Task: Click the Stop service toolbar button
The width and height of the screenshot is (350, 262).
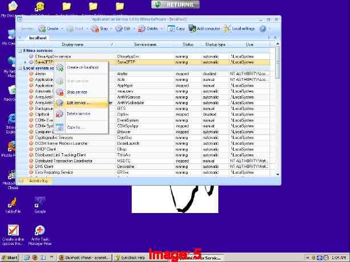Action: pyautogui.click(x=100, y=28)
